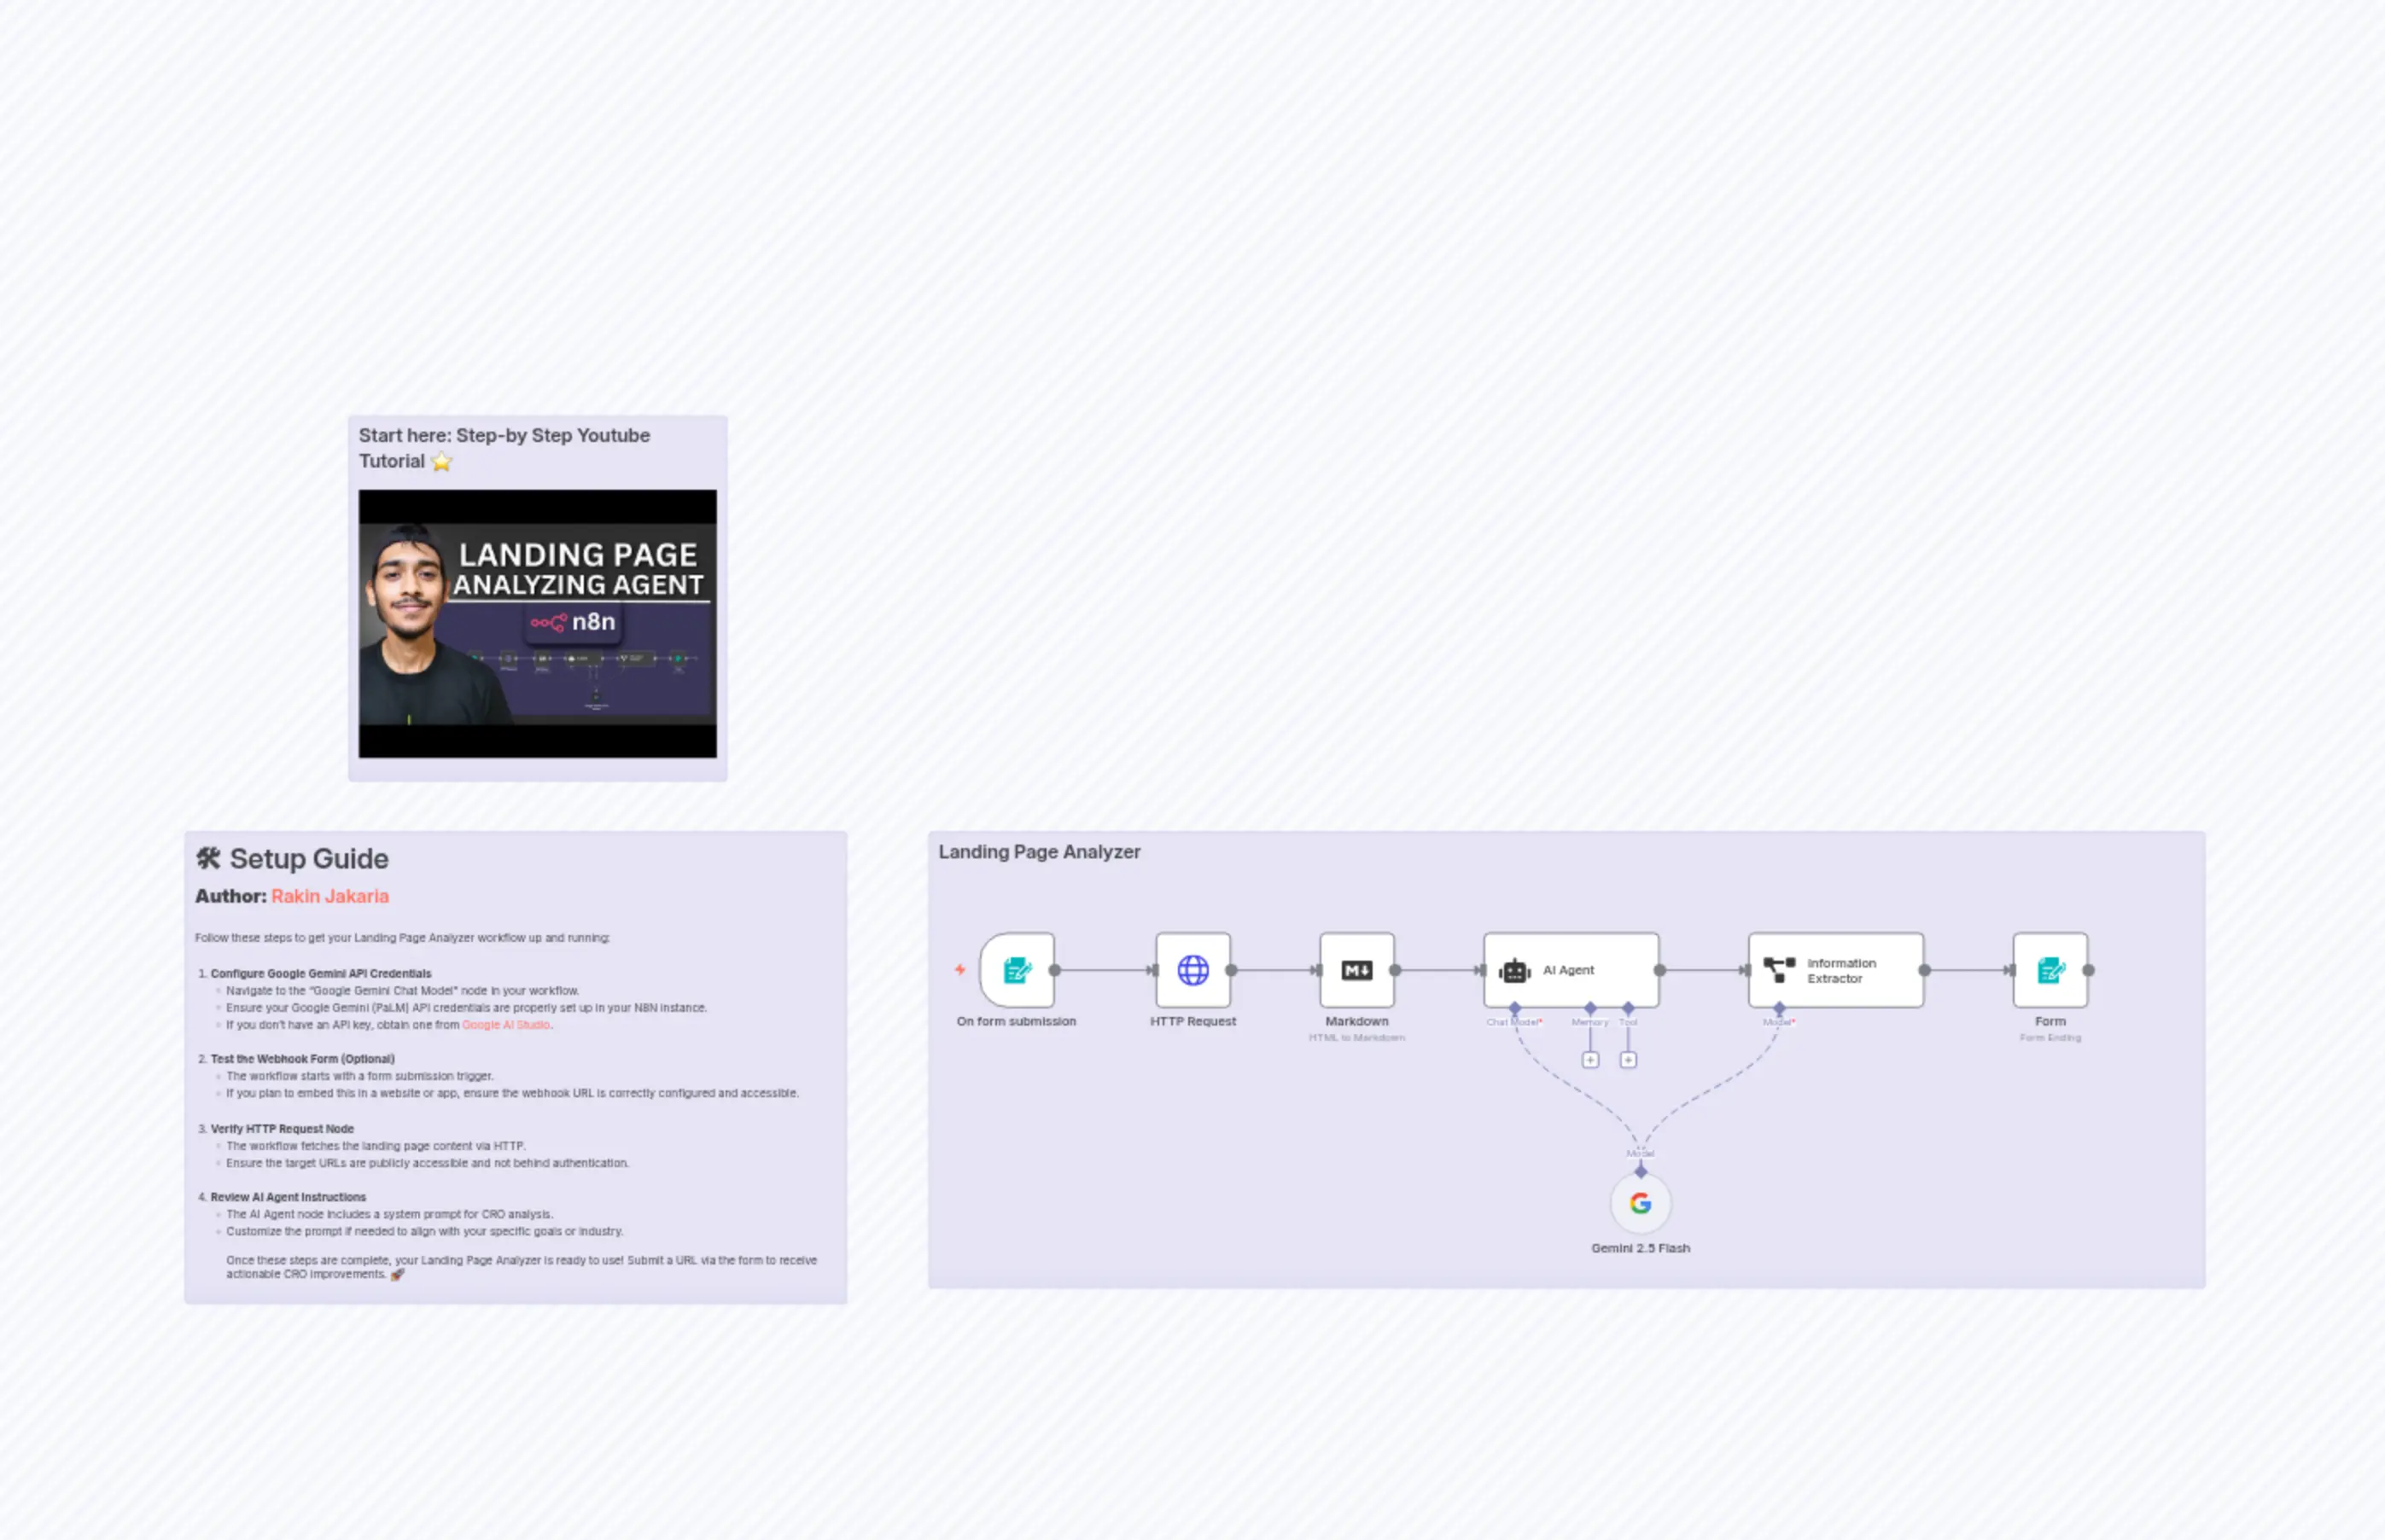
Task: Select the HTTP Request globe node
Action: [x=1193, y=969]
